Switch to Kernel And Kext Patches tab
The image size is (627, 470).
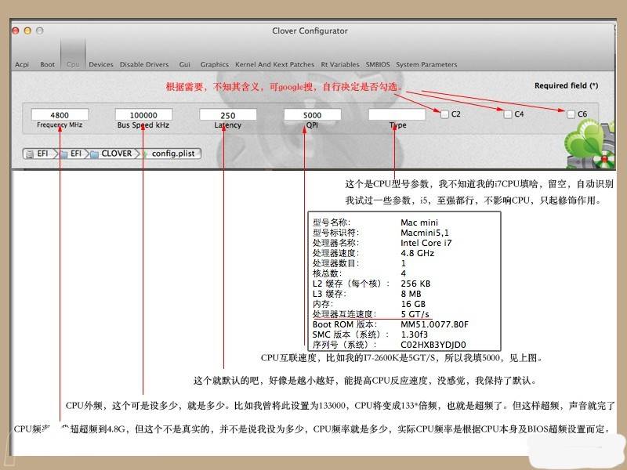pyautogui.click(x=274, y=64)
